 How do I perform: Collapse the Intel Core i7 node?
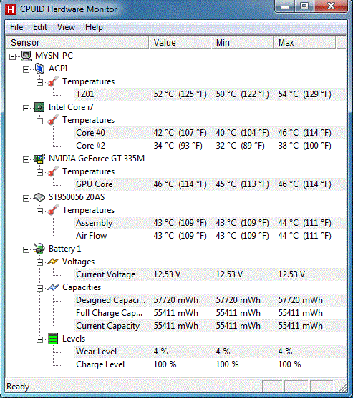(x=26, y=109)
